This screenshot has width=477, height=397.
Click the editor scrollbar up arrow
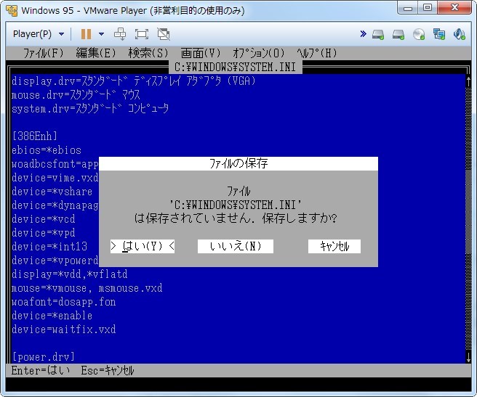click(x=468, y=81)
